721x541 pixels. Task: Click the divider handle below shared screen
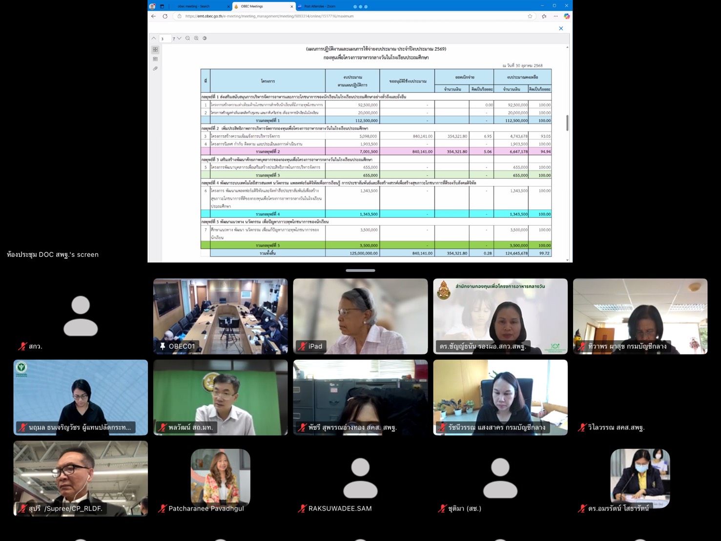point(360,270)
